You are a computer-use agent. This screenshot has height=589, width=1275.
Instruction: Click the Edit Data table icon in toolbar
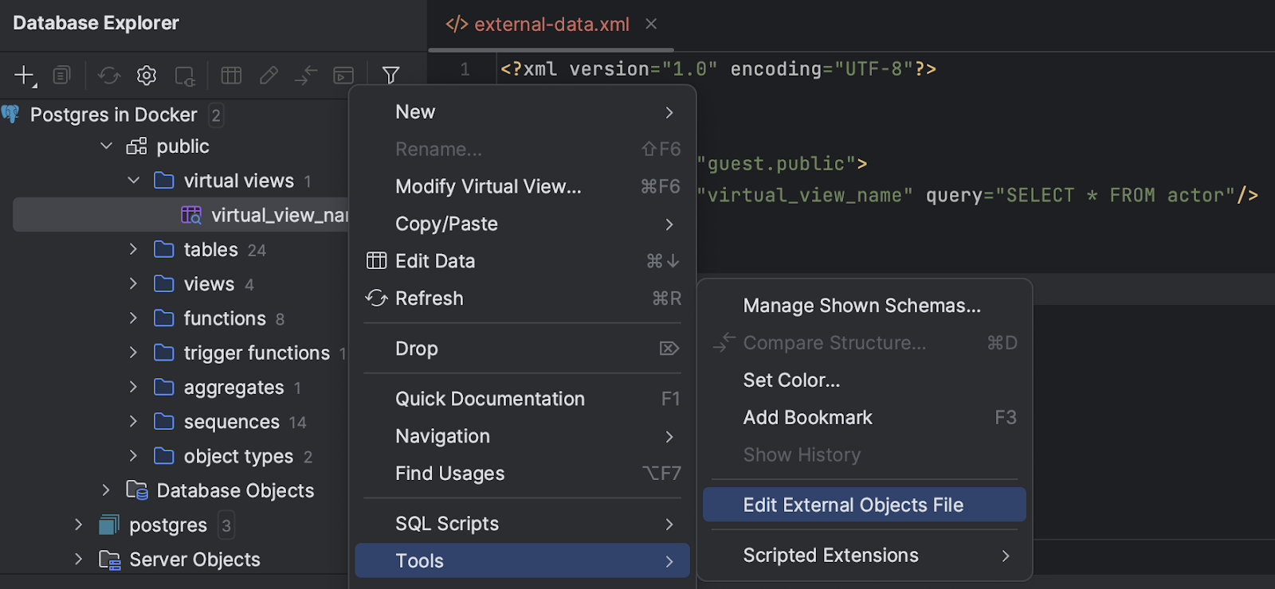click(x=231, y=76)
